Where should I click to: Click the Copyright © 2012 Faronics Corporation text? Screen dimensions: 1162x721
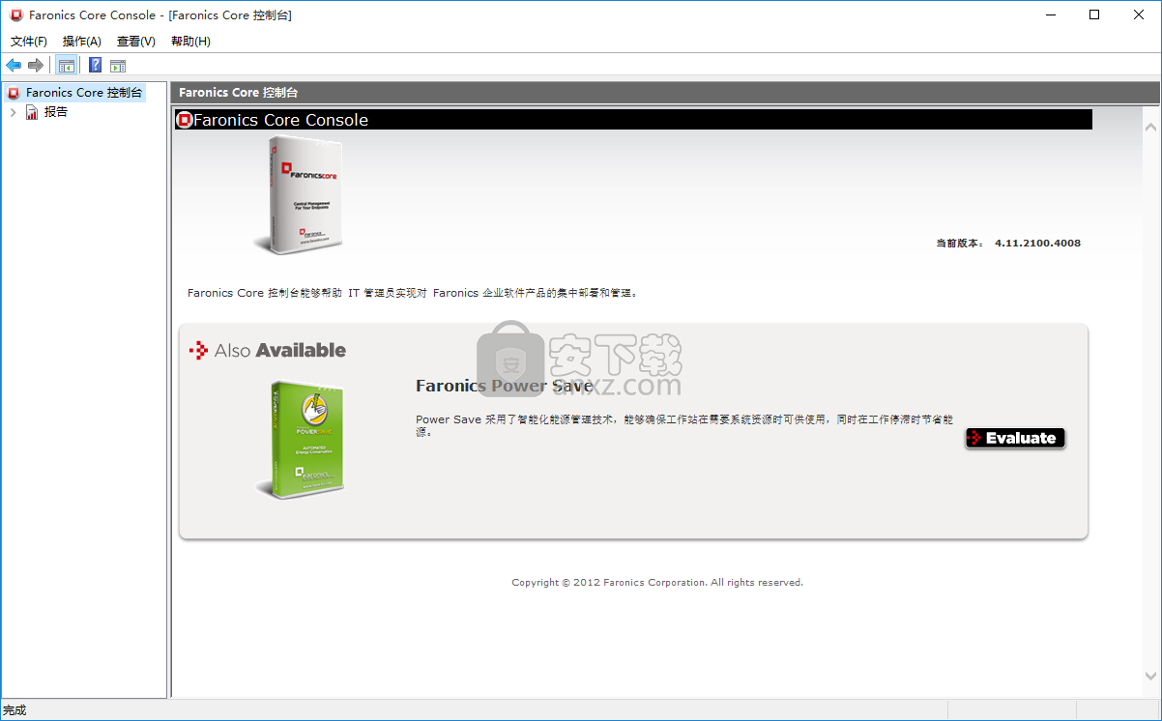click(x=657, y=582)
